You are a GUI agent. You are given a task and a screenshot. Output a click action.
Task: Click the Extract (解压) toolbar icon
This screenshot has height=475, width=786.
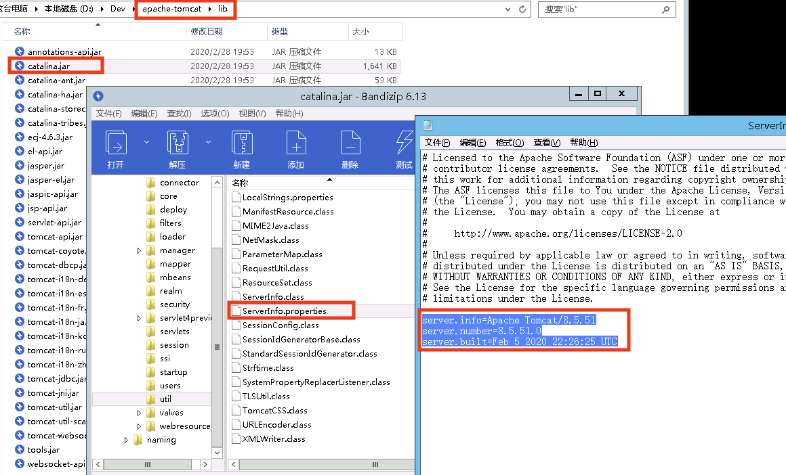tap(178, 143)
